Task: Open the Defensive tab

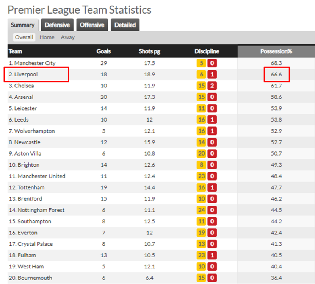Action: point(57,25)
